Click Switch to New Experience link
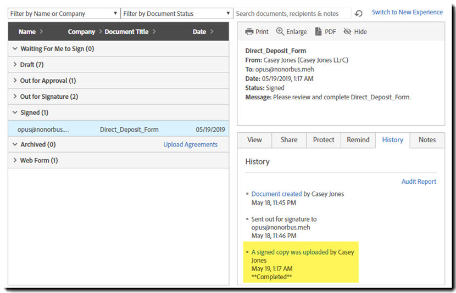 [x=407, y=12]
